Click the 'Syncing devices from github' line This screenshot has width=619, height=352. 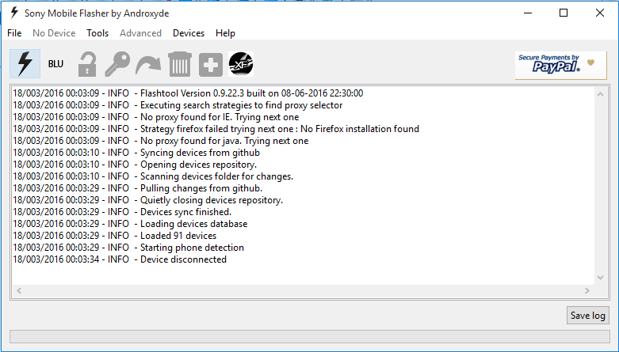coord(136,152)
